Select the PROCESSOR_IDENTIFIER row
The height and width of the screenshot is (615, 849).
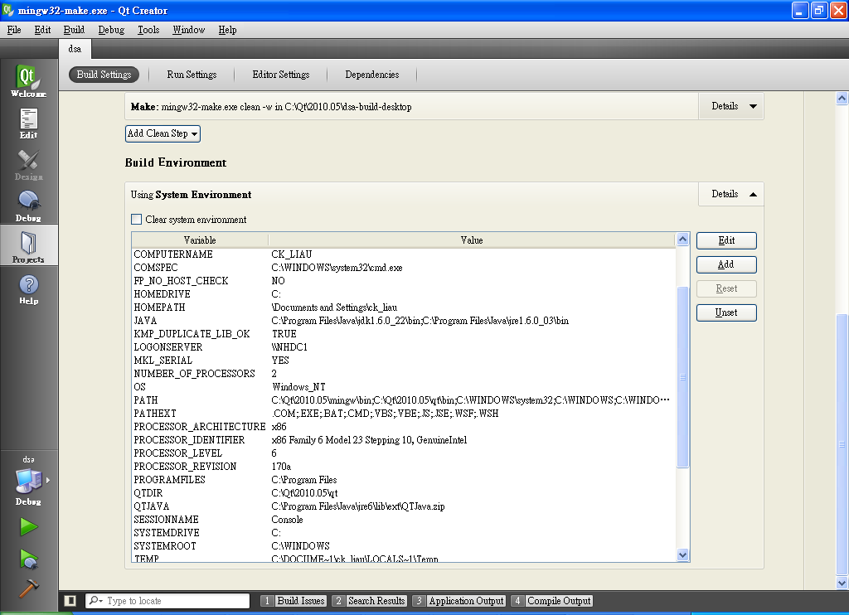point(404,439)
